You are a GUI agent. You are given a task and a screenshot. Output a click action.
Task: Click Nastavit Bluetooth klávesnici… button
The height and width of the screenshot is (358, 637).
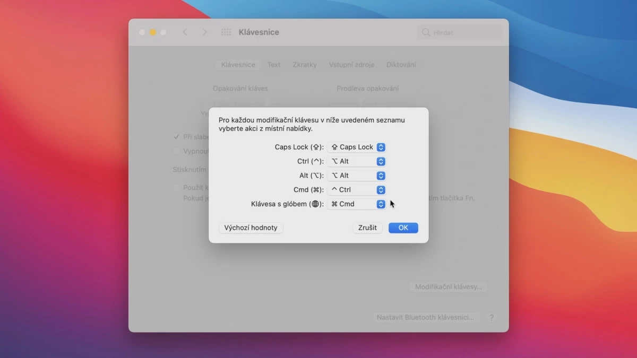pos(425,317)
